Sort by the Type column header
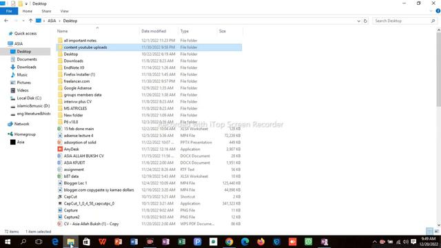This screenshot has height=248, width=441. 185,31
